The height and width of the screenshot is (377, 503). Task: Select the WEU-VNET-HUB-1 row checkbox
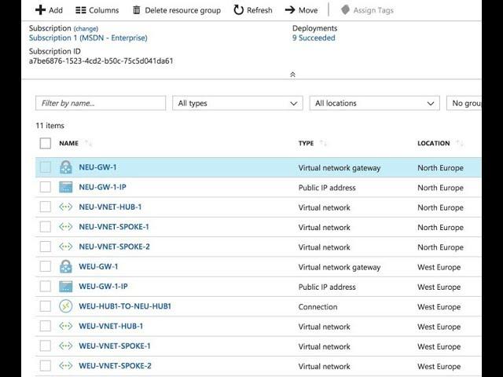(x=45, y=326)
